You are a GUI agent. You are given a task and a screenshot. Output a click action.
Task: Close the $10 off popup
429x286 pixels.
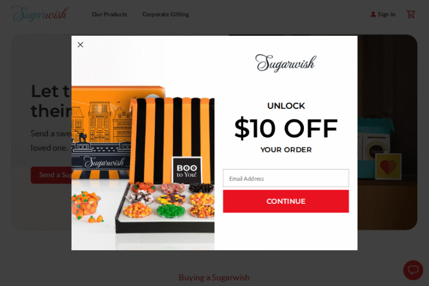click(x=80, y=45)
